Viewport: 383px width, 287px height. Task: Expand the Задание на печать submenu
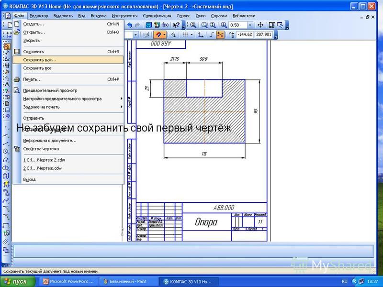pos(68,107)
